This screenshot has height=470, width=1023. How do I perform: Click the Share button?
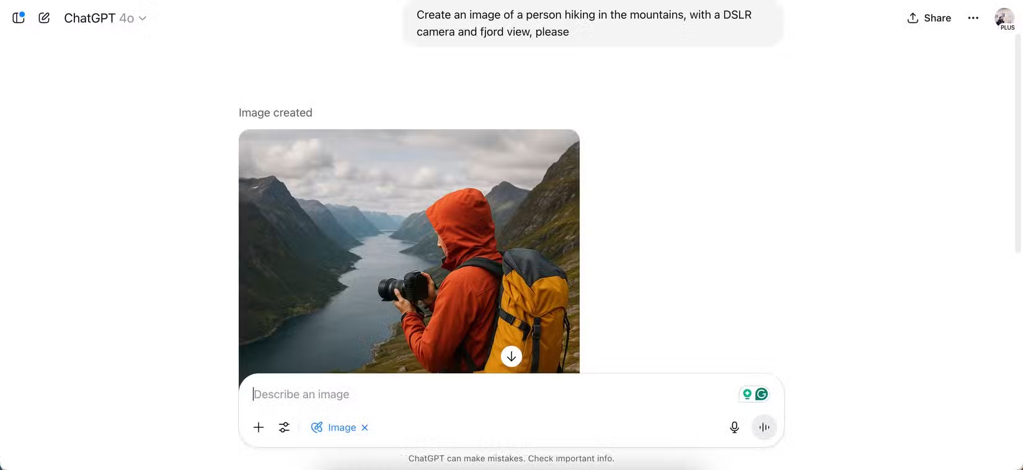tap(929, 18)
